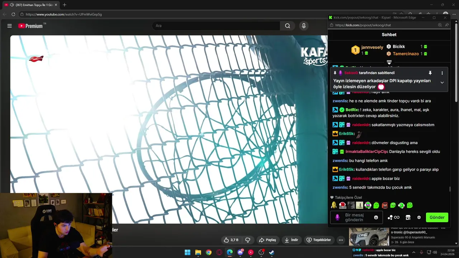Image resolution: width=459 pixels, height=258 pixels.
Task: Open chat settings gear
Action: click(419, 217)
